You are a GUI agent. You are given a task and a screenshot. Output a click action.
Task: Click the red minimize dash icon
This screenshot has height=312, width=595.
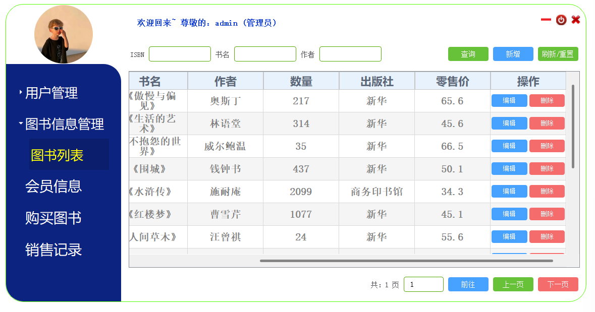tap(546, 20)
